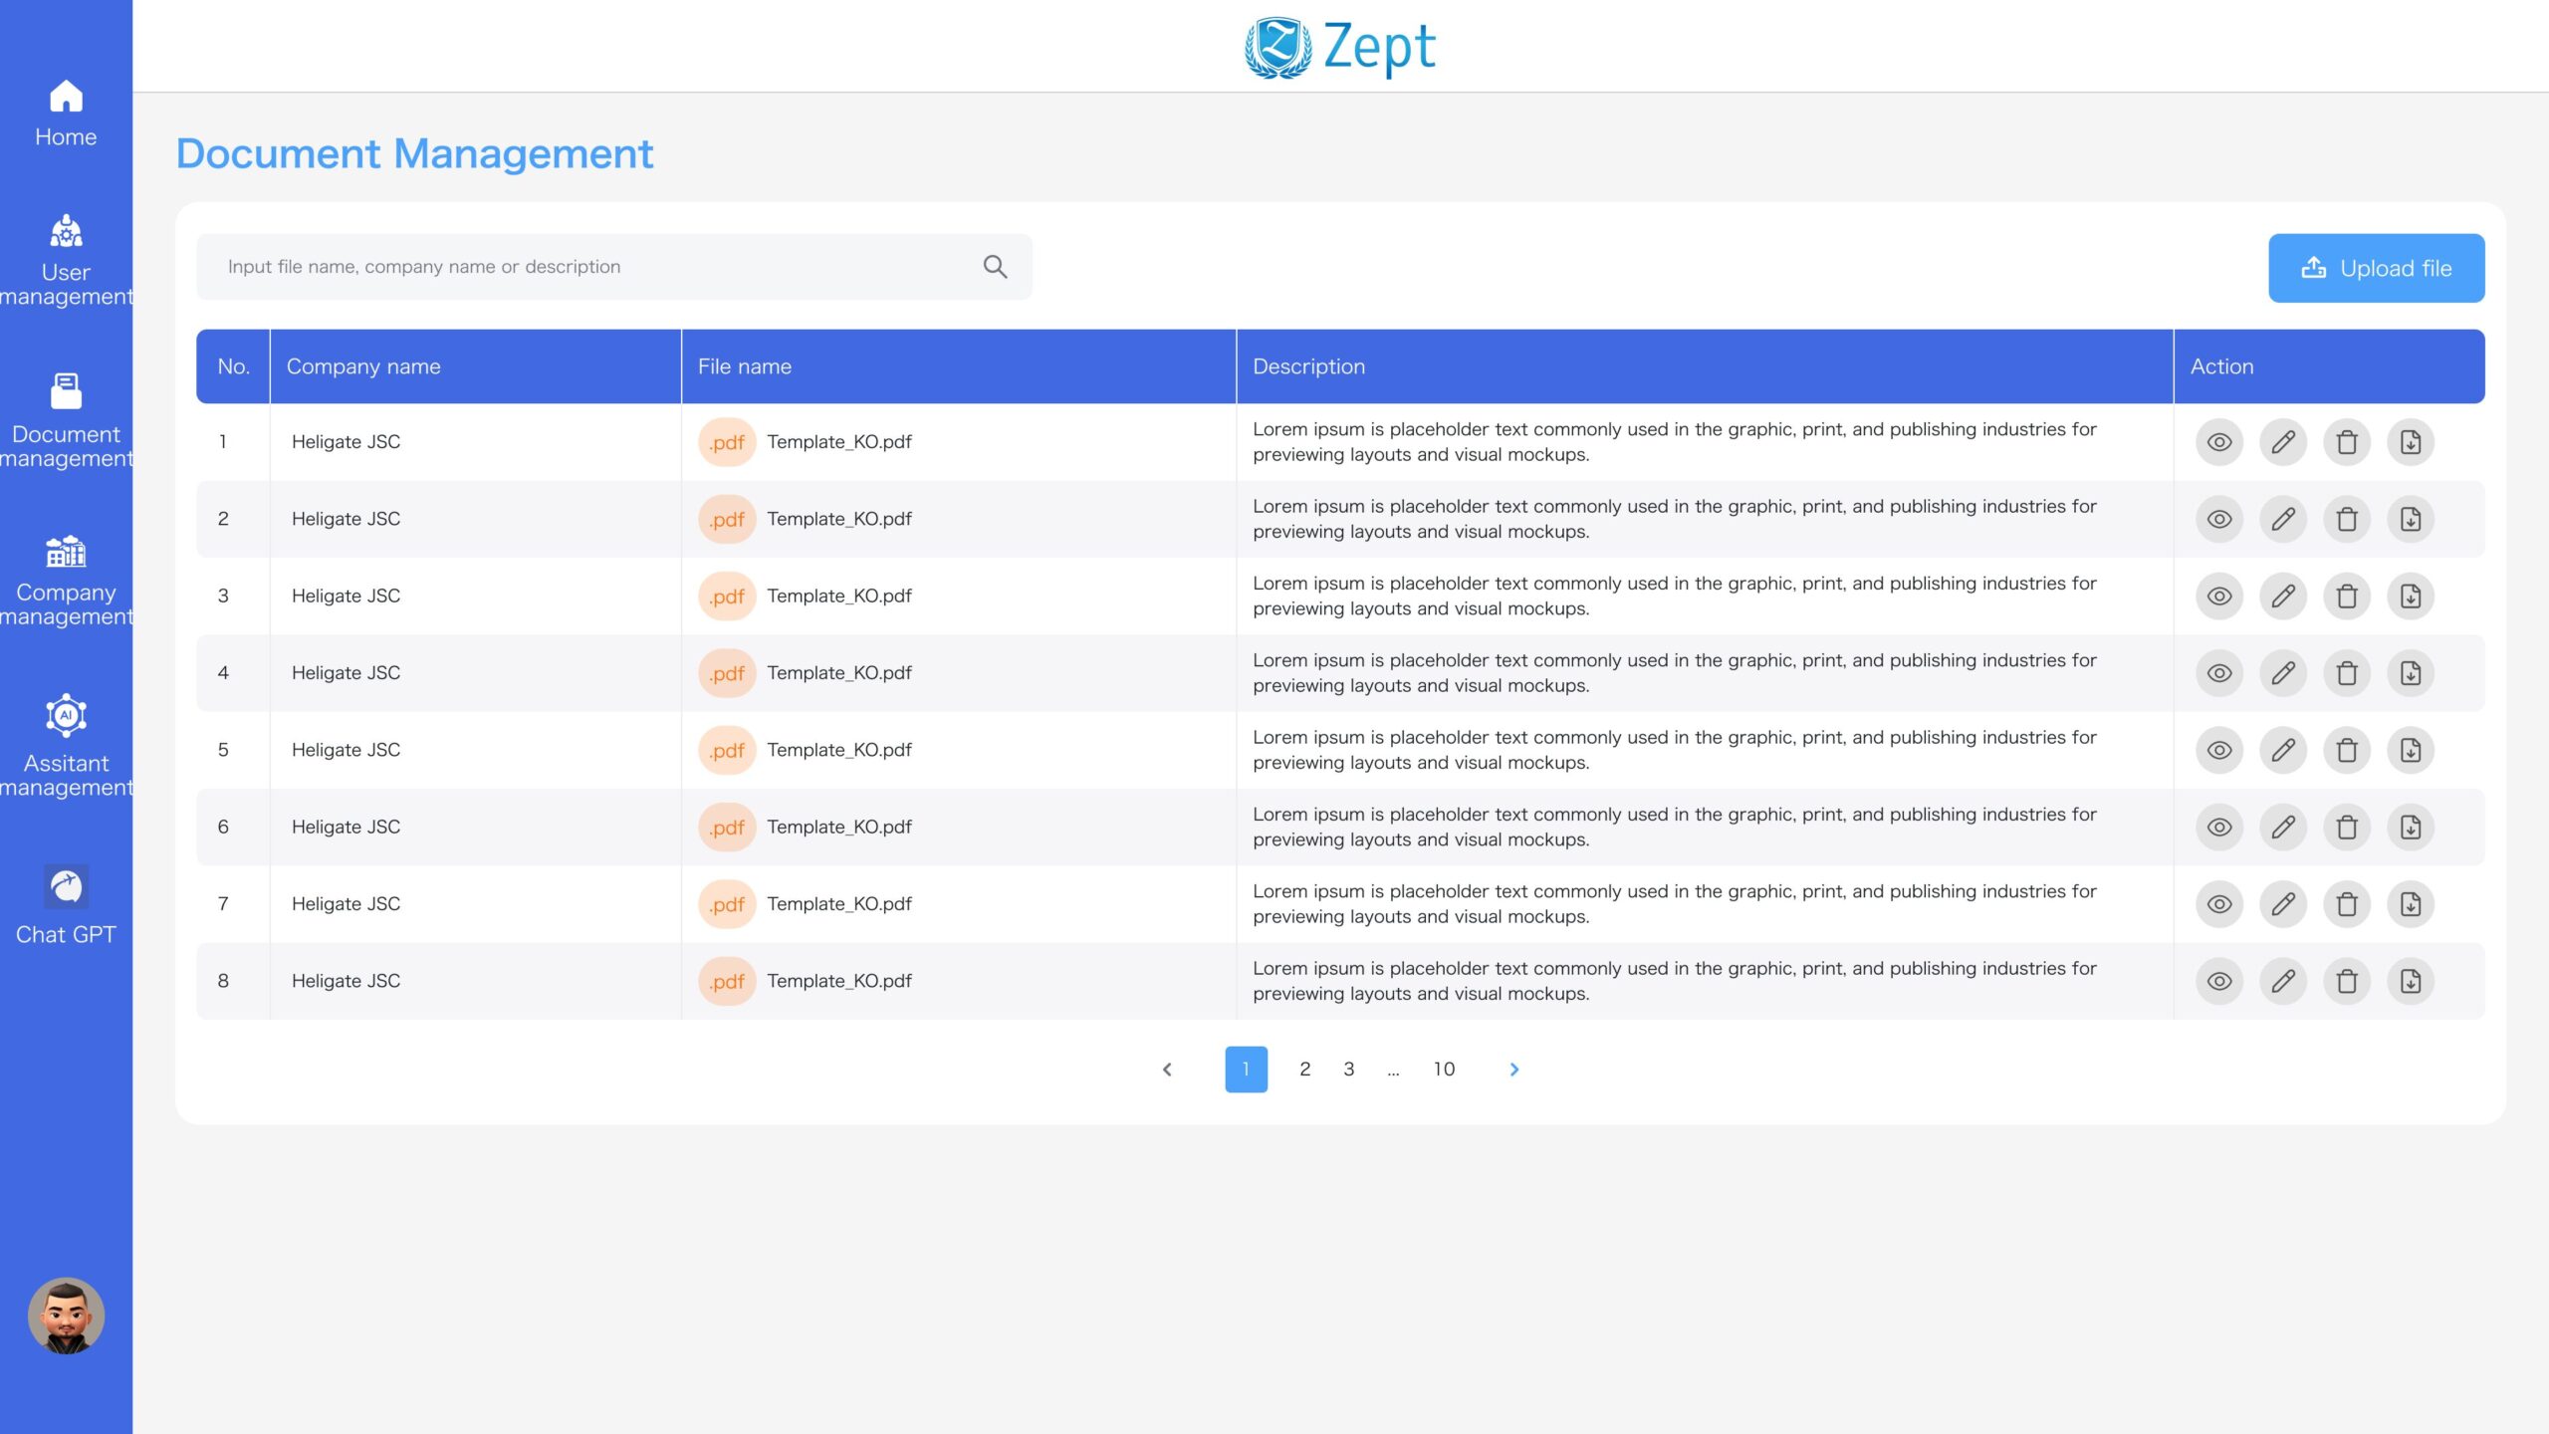
Task: Click the Zept logo
Action: pyautogui.click(x=1339, y=47)
